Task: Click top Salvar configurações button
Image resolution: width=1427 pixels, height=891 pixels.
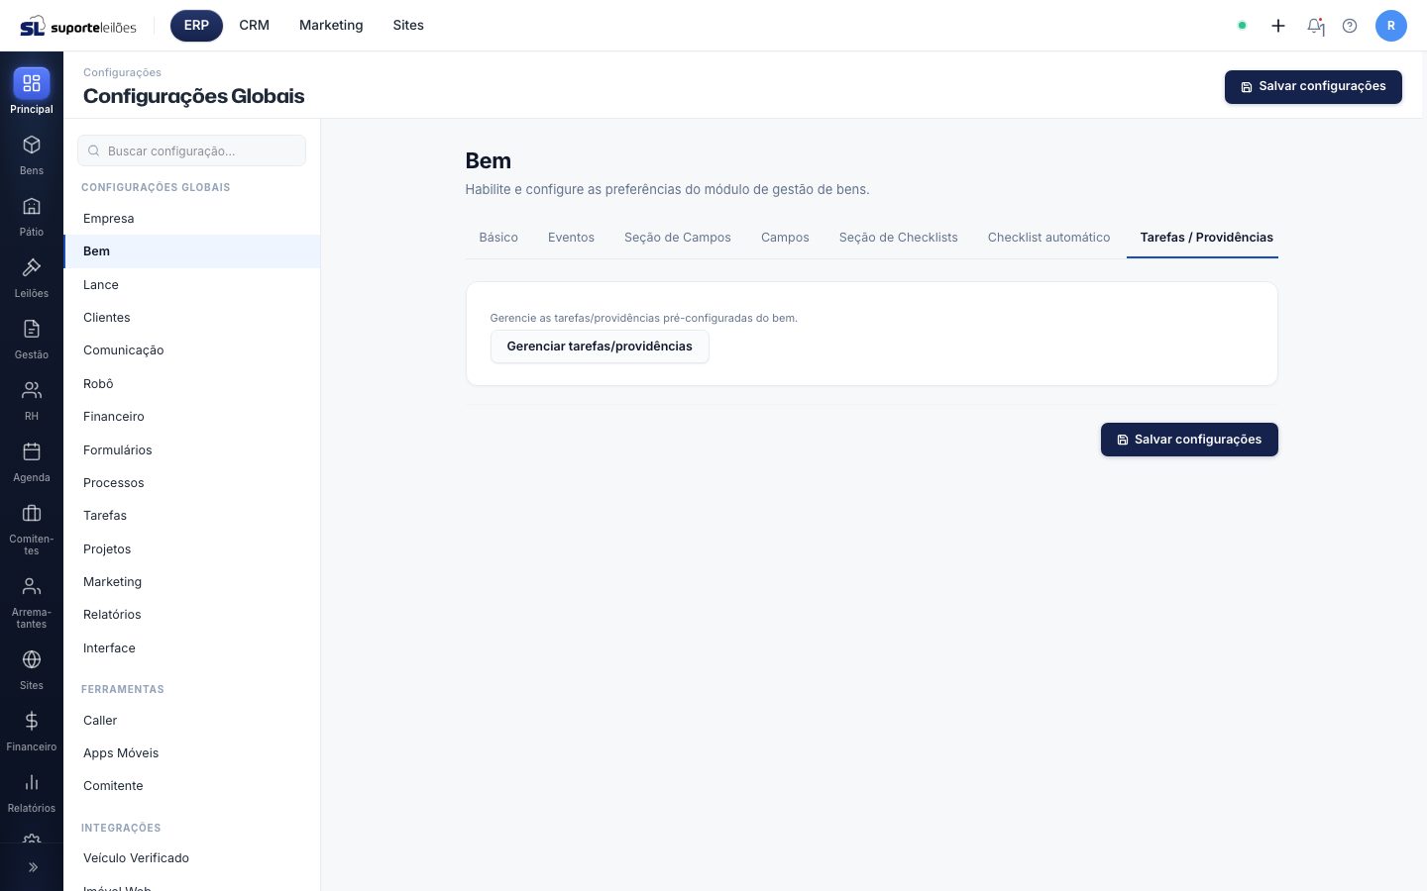Action: pos(1313,87)
